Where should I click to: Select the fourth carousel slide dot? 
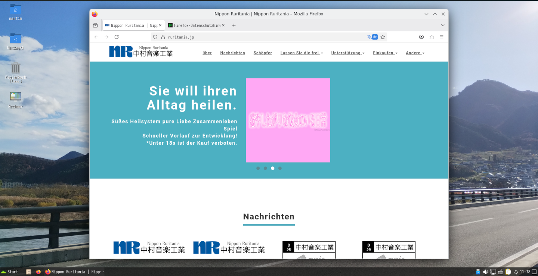[280, 168]
